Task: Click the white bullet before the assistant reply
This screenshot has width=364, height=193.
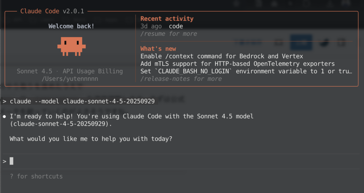Action: (x=4, y=117)
